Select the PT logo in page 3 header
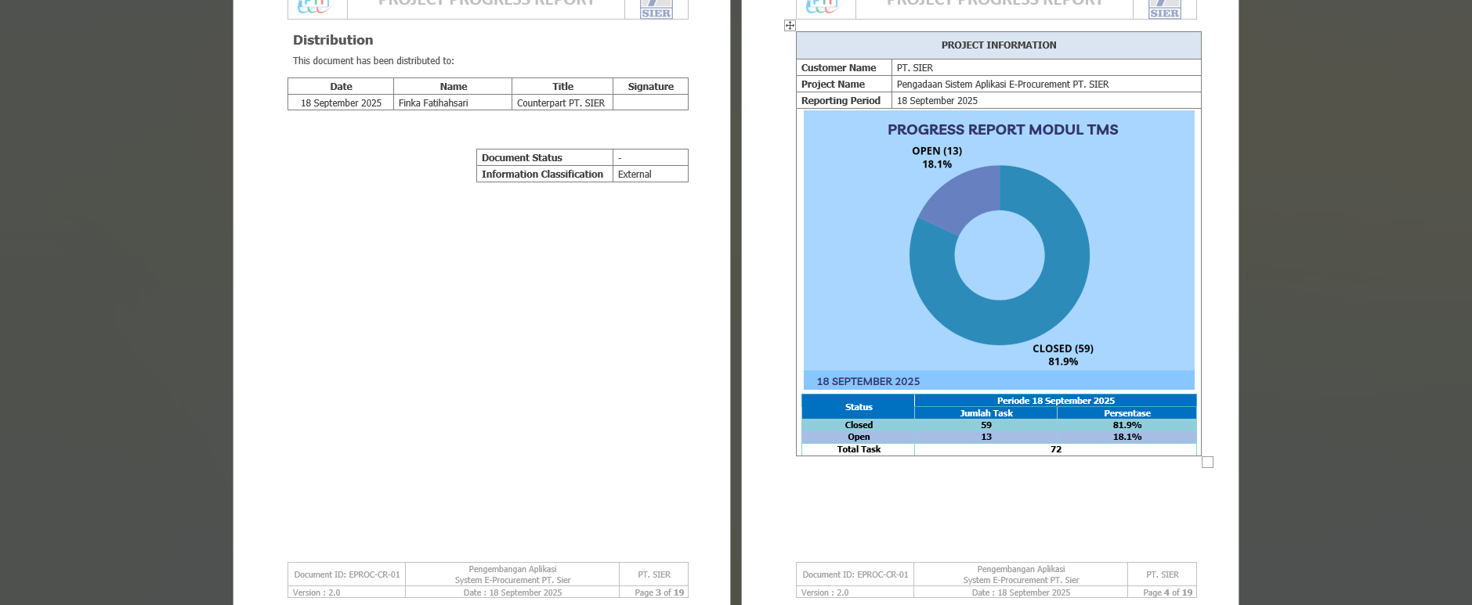Image resolution: width=1472 pixels, height=605 pixels. 315,7
